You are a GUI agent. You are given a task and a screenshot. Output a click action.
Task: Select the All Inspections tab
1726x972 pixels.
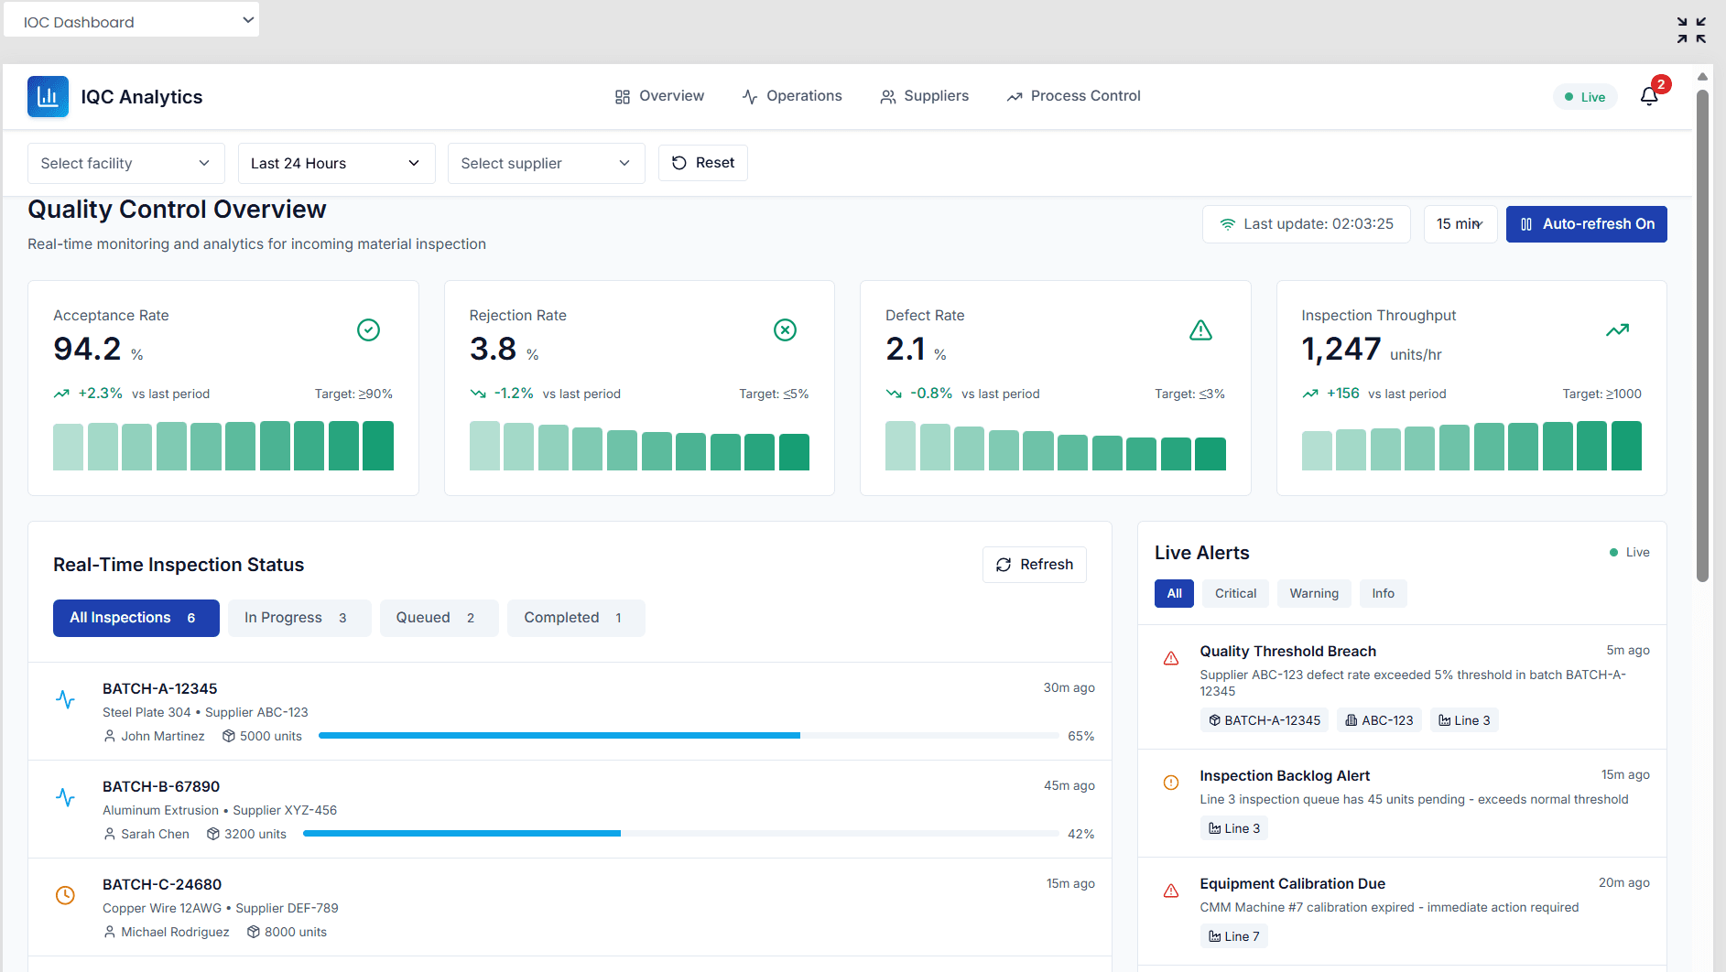(x=136, y=618)
